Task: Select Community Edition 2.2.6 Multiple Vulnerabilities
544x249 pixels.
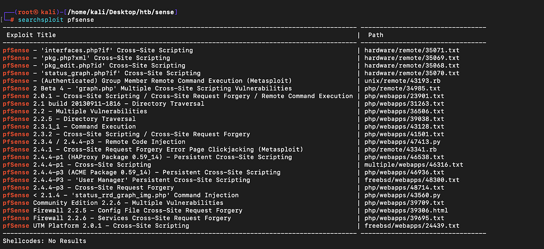Action: [113, 203]
